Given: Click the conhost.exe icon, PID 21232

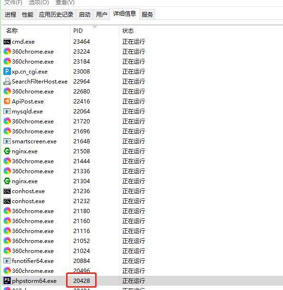Looking at the screenshot, I should [x=7, y=201].
